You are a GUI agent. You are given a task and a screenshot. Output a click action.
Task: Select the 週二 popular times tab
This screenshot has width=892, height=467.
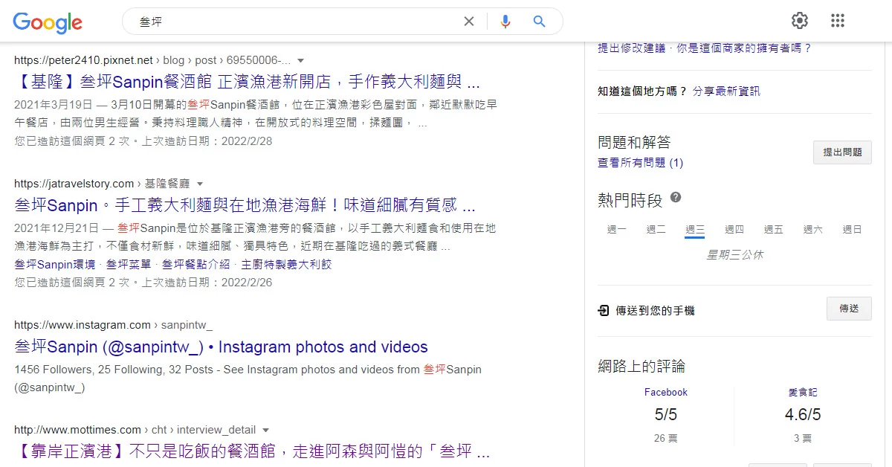(656, 230)
